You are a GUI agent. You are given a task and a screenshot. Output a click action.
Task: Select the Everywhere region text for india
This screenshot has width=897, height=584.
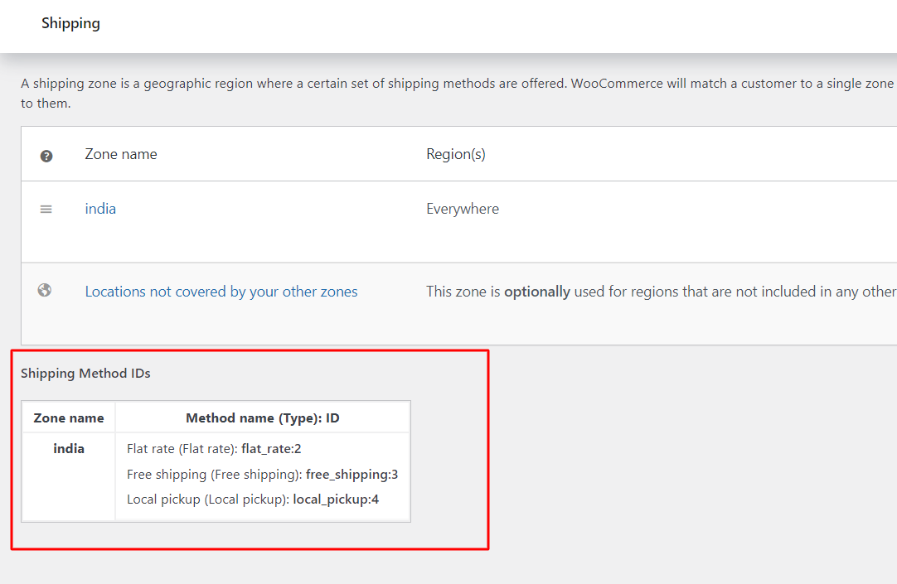(x=463, y=209)
